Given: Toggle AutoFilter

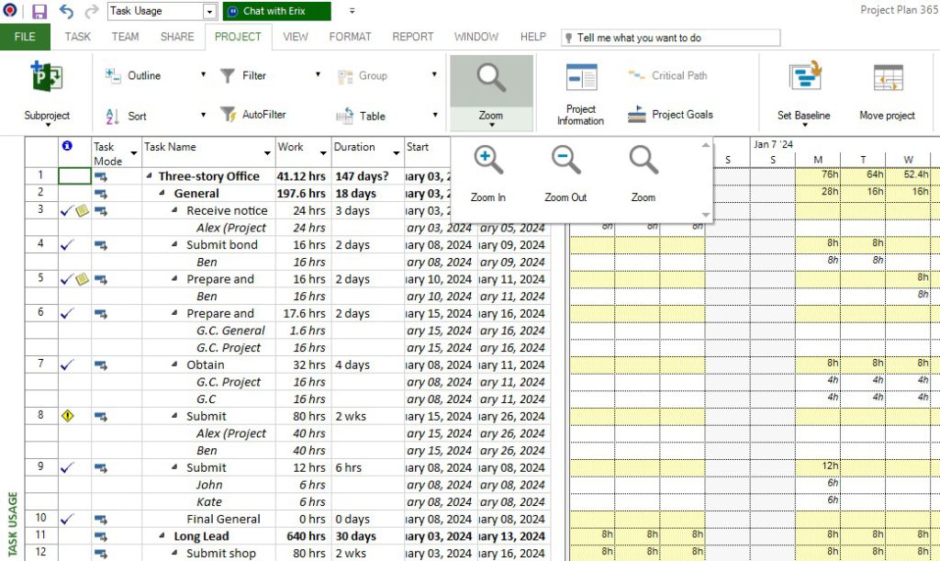Looking at the screenshot, I should click(x=253, y=115).
